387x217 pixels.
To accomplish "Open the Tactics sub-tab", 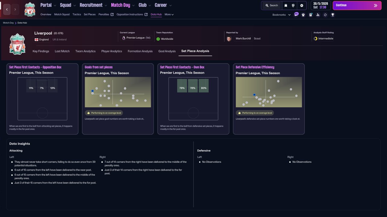I will (77, 14).
